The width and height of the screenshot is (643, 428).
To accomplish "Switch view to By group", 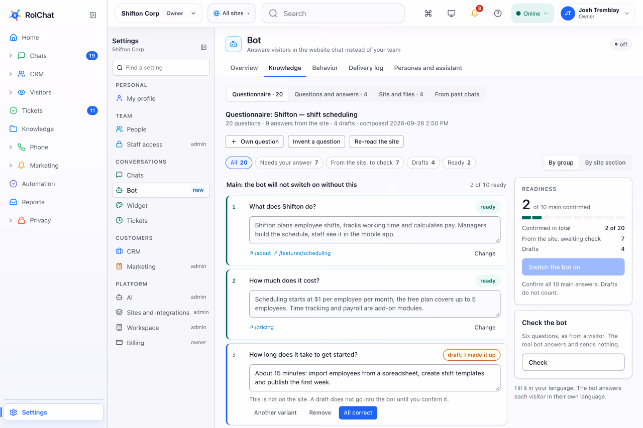I will pyautogui.click(x=561, y=163).
